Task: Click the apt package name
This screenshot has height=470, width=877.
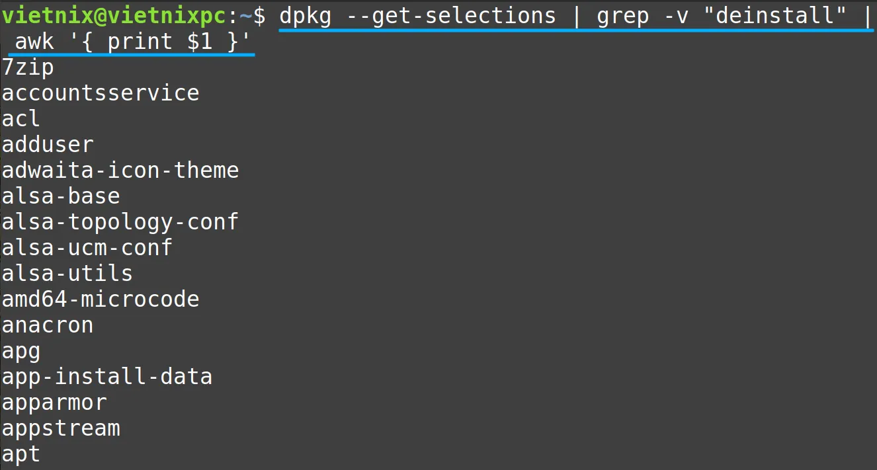Action: [x=21, y=455]
